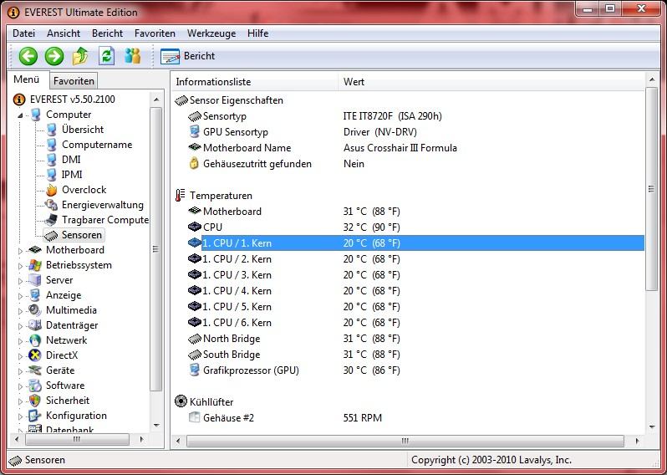Click the Software disc icon

(x=35, y=386)
